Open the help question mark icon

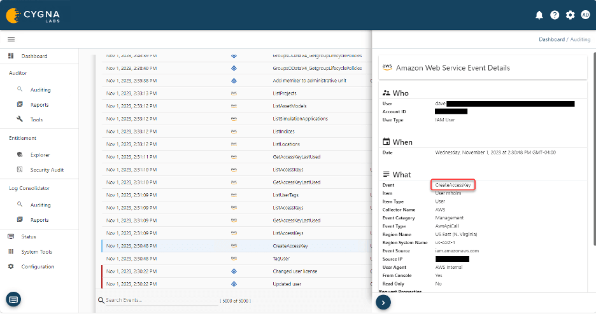point(555,15)
